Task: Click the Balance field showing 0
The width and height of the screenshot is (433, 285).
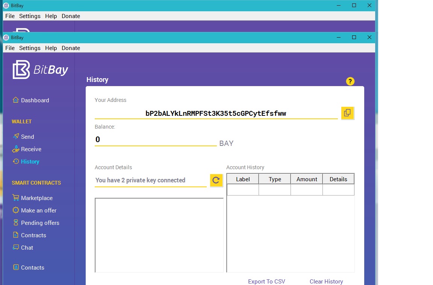Action: 156,139
